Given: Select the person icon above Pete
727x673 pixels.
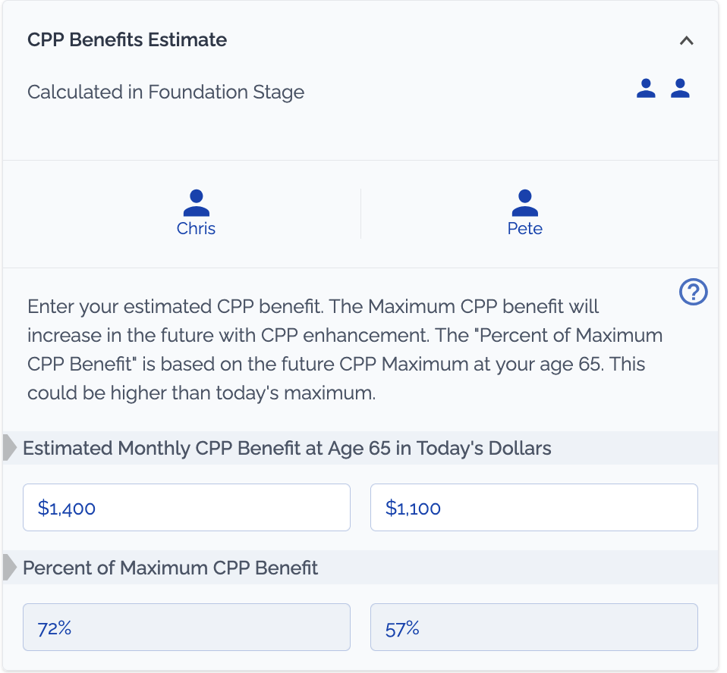Looking at the screenshot, I should tap(524, 202).
